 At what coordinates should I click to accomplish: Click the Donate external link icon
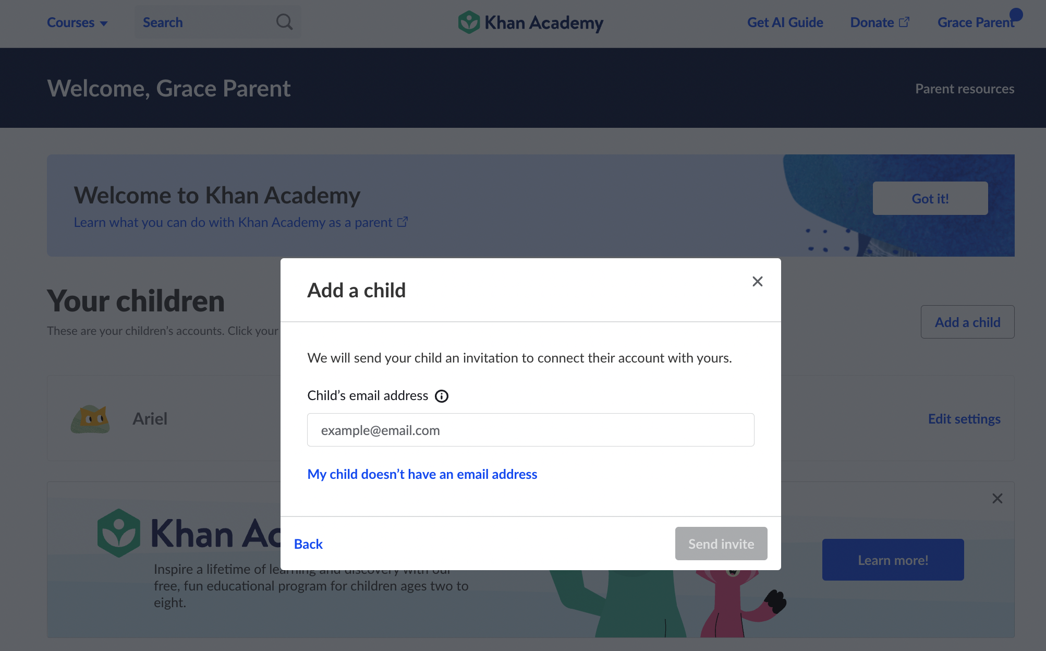pos(904,22)
